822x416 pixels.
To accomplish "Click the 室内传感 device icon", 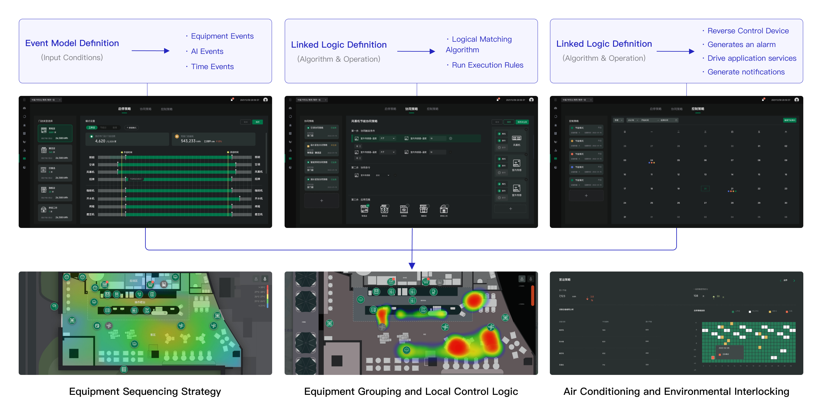I will click(516, 164).
